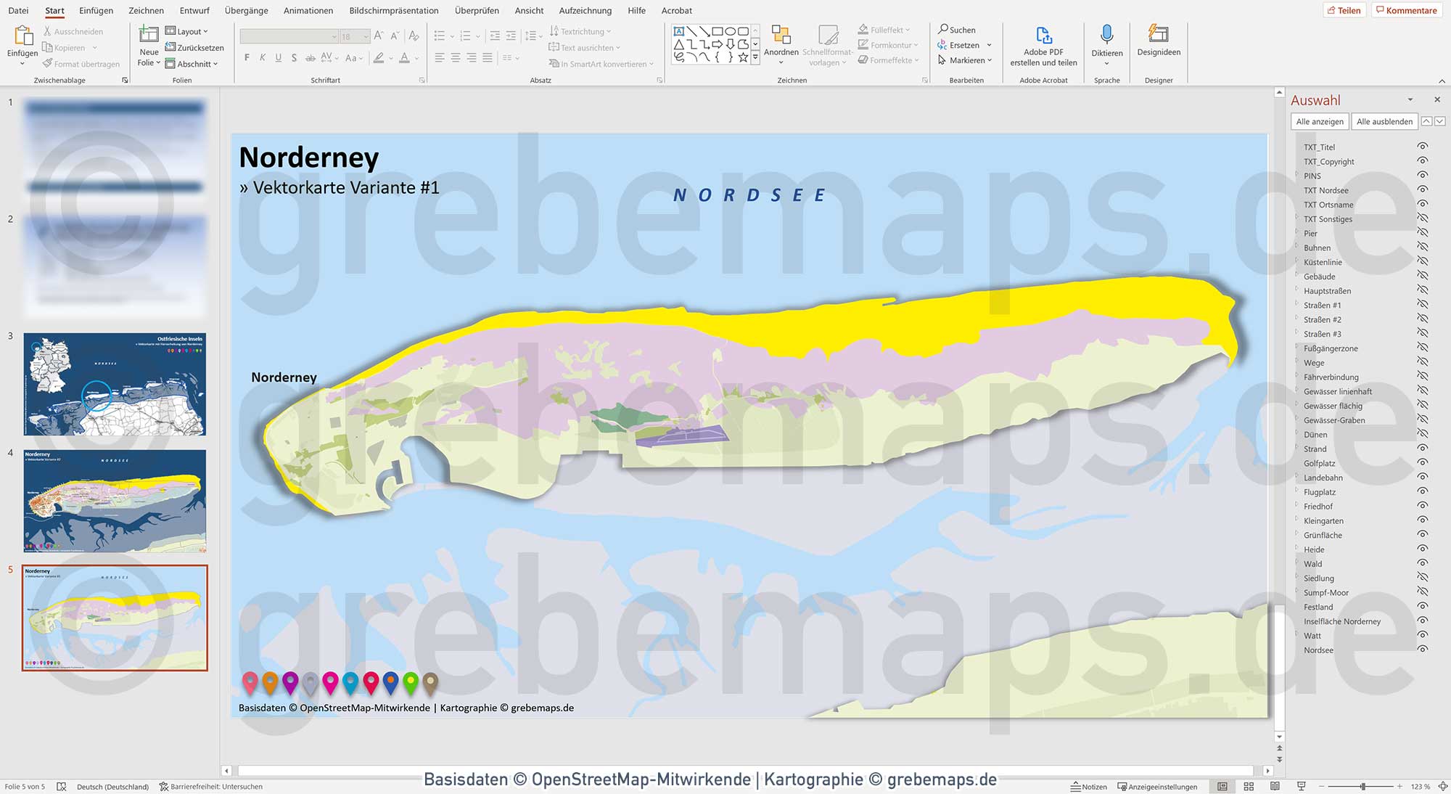Hide the Strand layer via eye toggle

1423,449
